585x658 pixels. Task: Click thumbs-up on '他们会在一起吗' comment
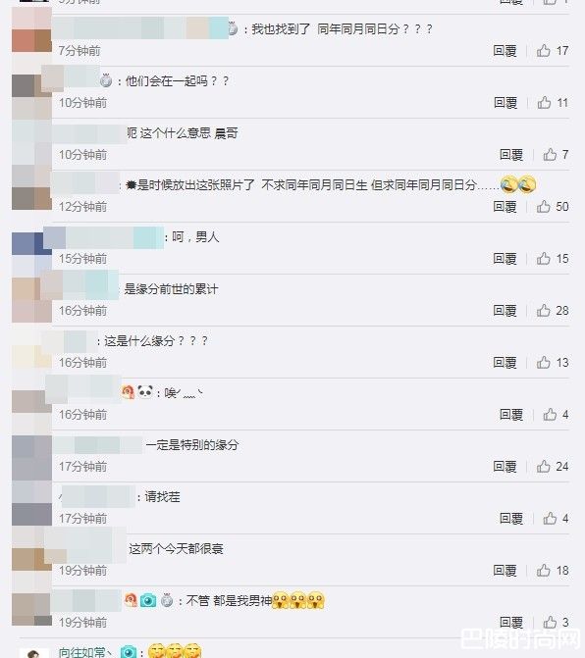[x=544, y=102]
